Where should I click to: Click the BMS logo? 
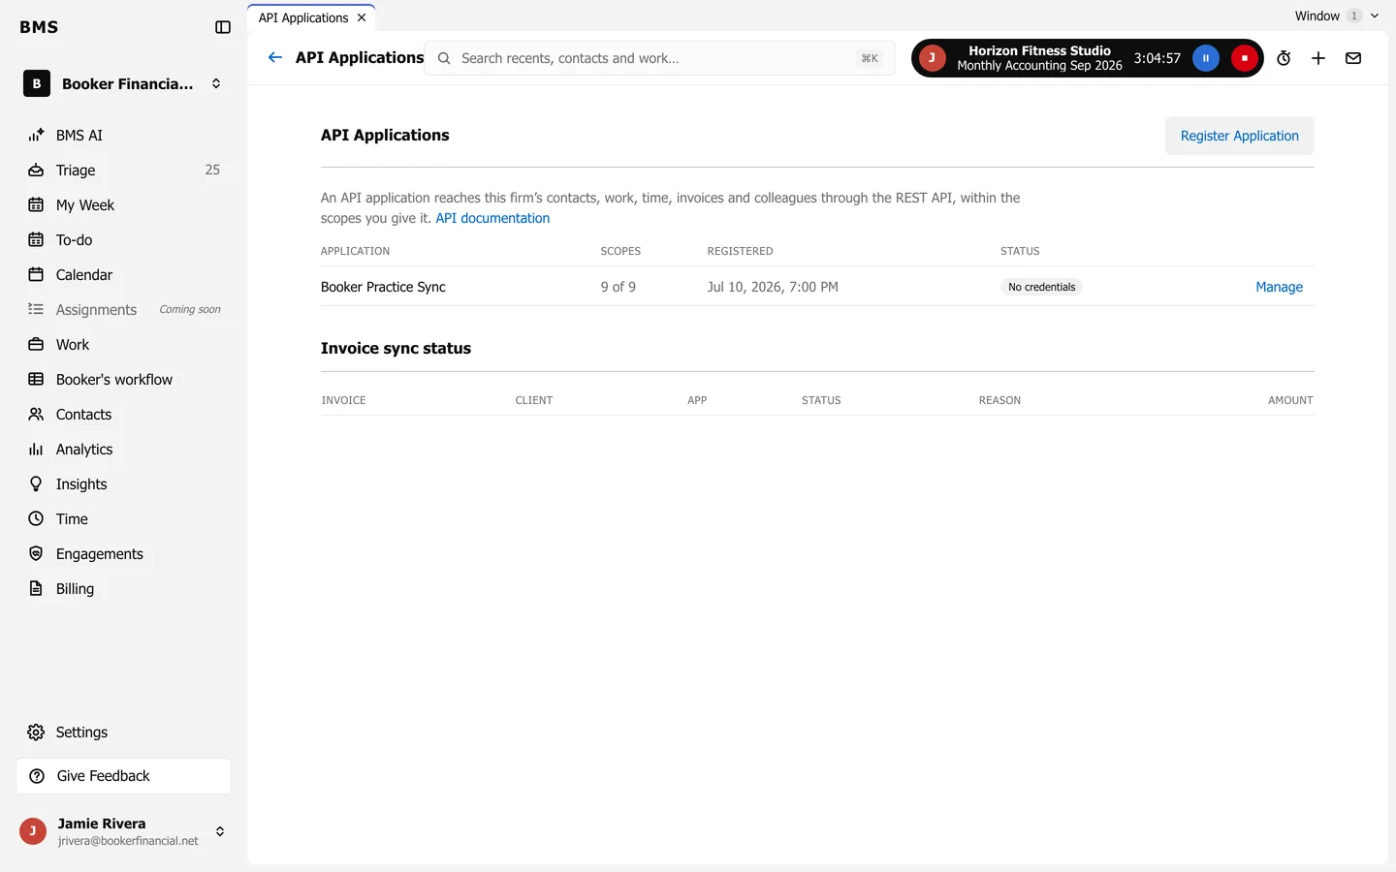[x=39, y=27]
